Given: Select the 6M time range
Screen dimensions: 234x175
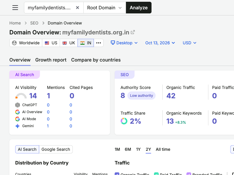Looking at the screenshot, I should pos(128,149).
